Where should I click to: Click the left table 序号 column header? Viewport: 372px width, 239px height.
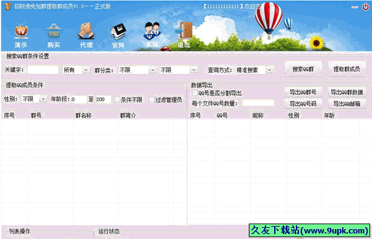pos(9,115)
